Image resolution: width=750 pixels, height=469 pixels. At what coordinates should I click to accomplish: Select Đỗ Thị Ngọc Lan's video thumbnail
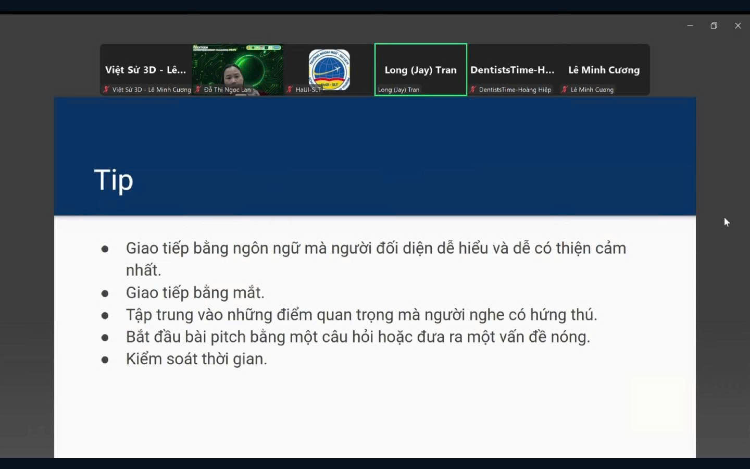click(238, 70)
